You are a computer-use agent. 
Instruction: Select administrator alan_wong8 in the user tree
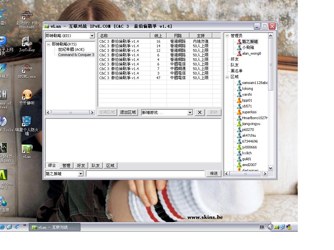coord(251,53)
